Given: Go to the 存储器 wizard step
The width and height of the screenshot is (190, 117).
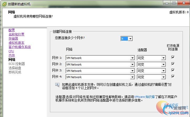Looking at the screenshot, I should point(13,39).
